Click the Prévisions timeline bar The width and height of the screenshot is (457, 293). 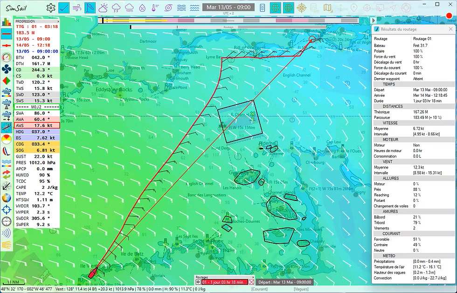coord(228,20)
